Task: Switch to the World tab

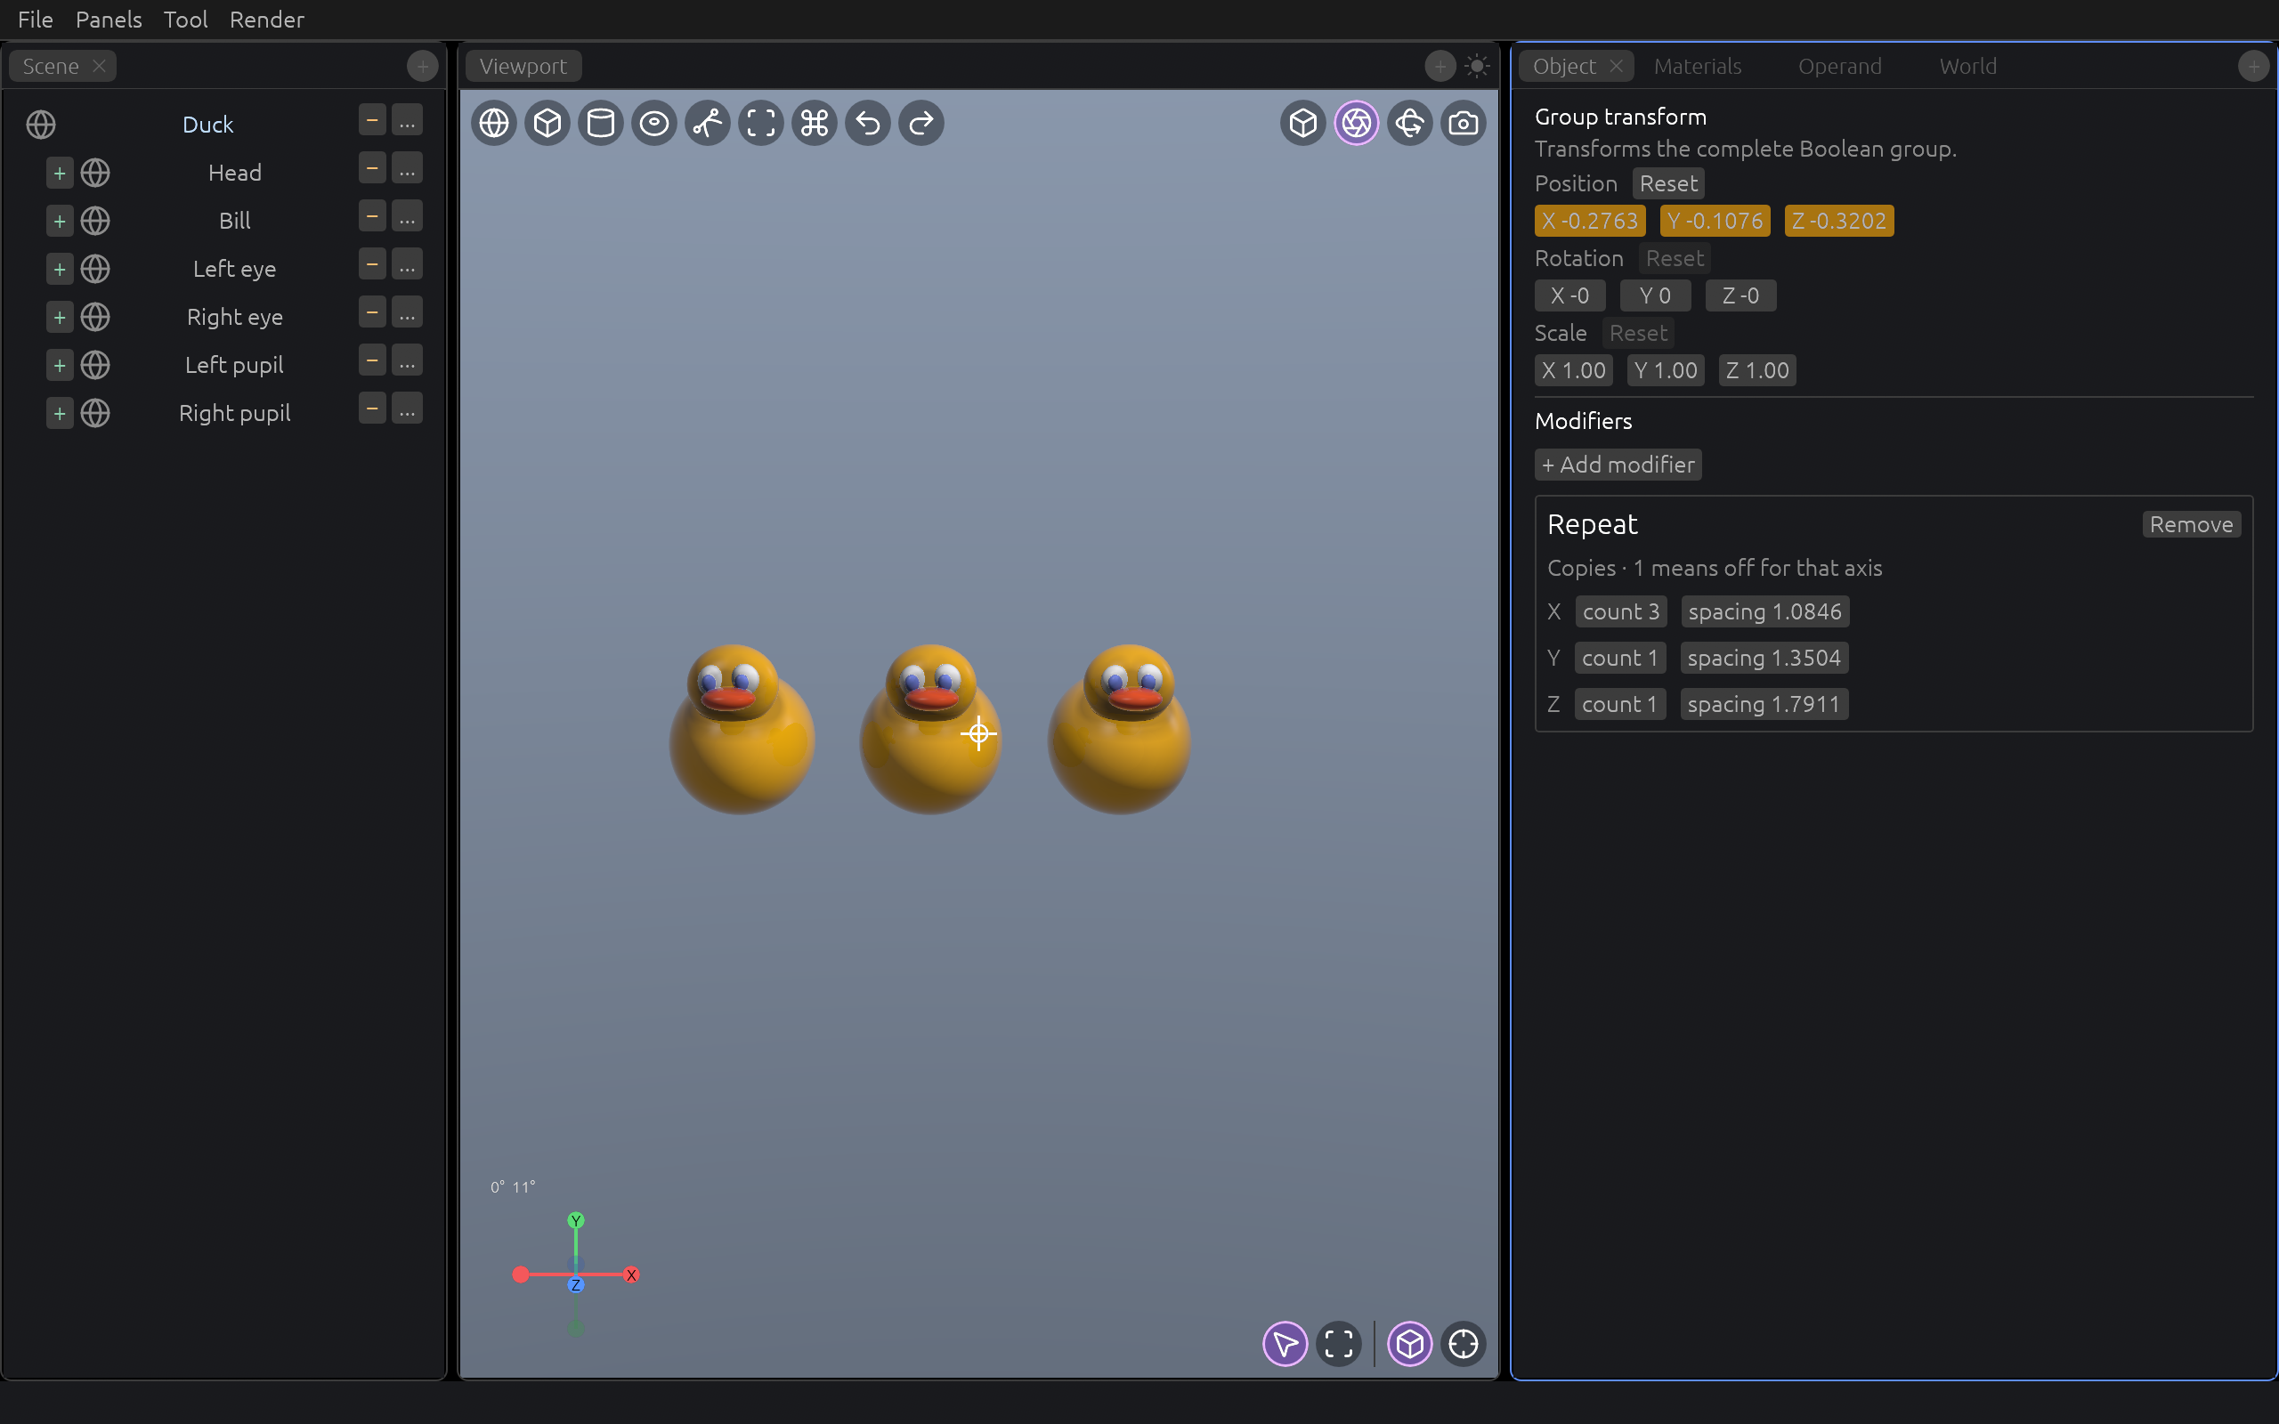Action: click(x=1967, y=66)
